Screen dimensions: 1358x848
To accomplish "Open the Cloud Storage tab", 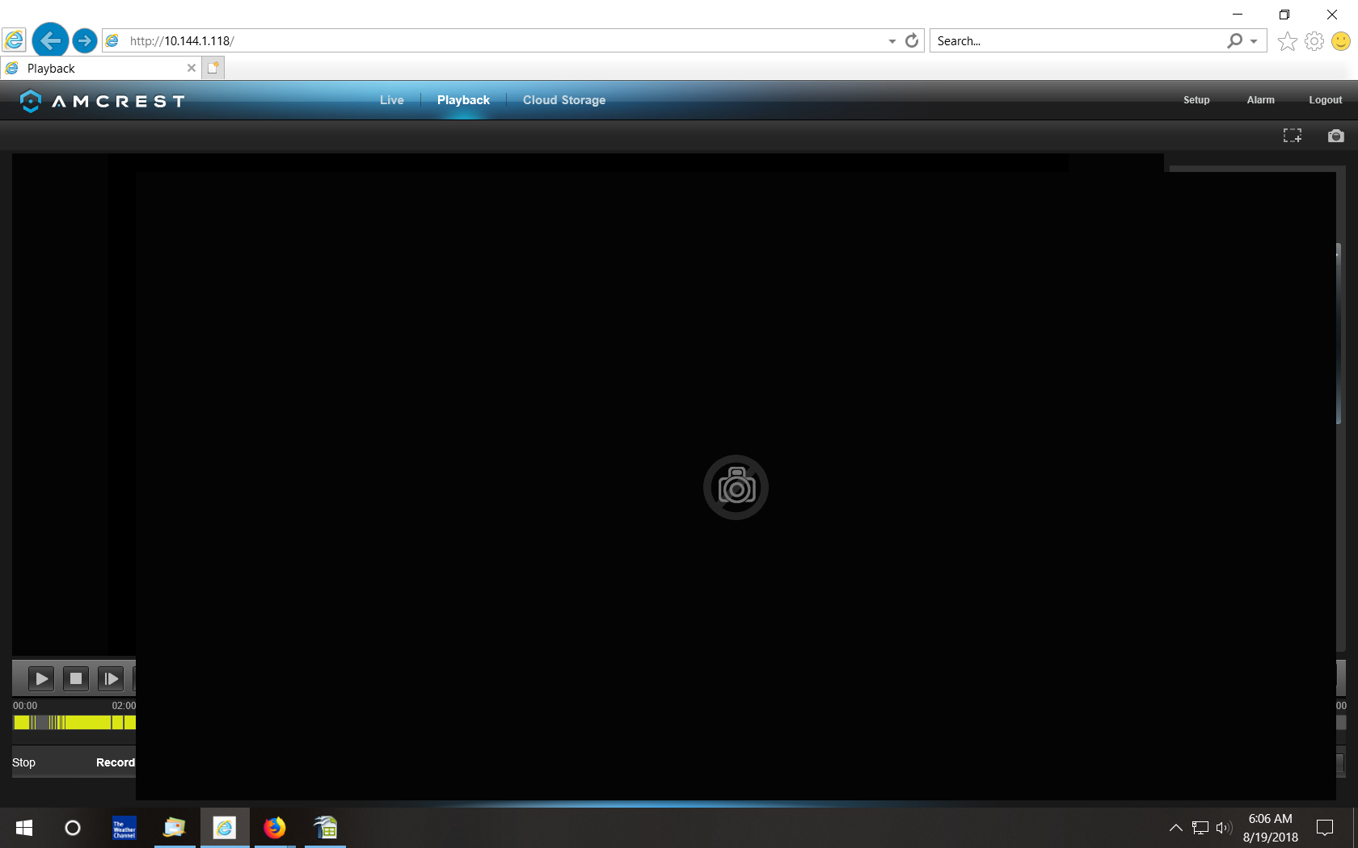I will tap(564, 100).
